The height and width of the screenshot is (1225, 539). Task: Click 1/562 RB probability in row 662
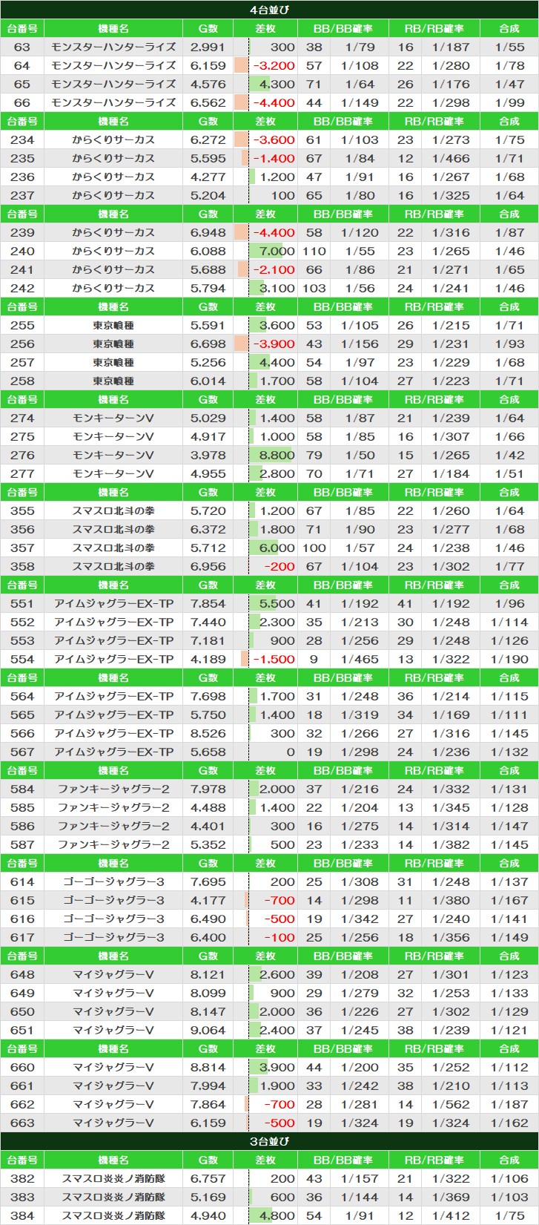click(451, 1104)
